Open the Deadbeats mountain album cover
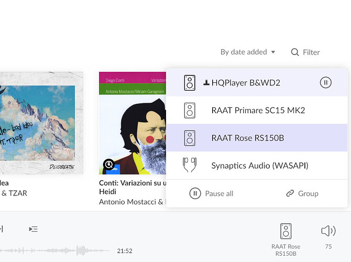The width and height of the screenshot is (351, 262). pyautogui.click(x=41, y=123)
